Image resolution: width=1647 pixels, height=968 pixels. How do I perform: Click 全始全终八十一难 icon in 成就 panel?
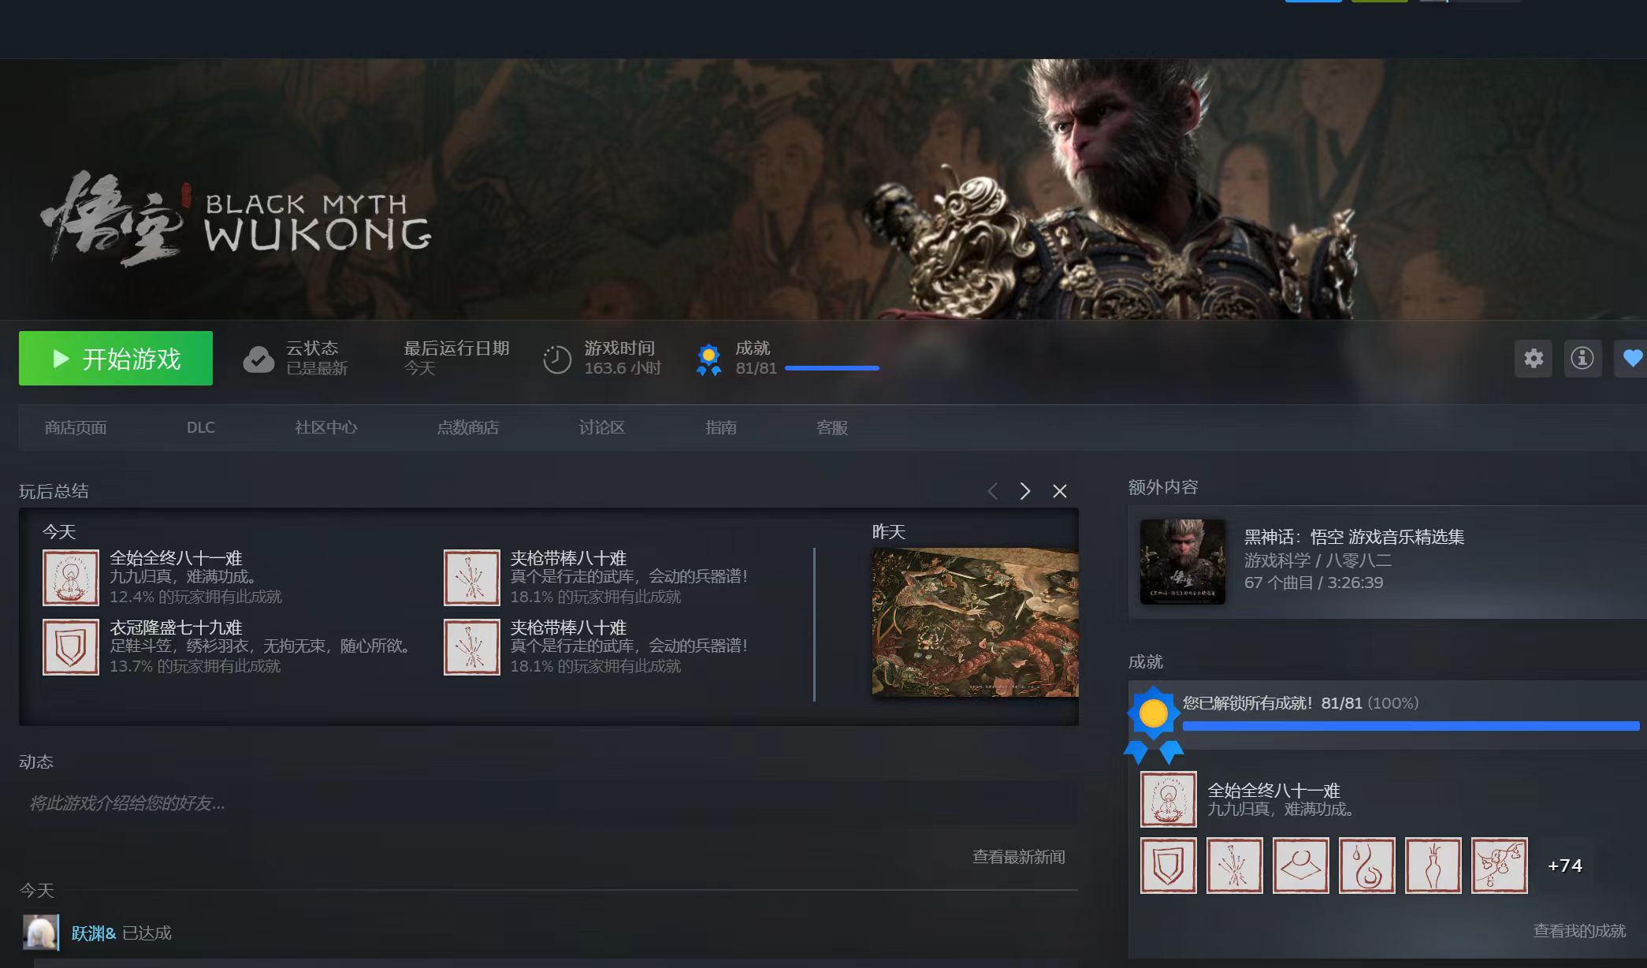[1169, 799]
